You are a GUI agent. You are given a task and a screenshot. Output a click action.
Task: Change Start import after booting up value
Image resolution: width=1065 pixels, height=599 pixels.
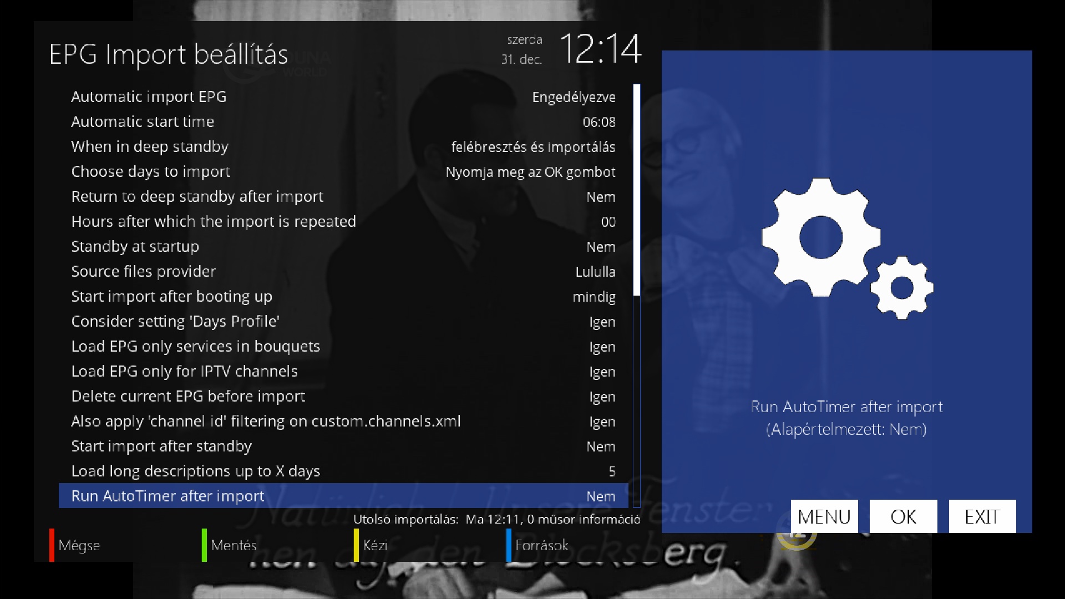594,297
